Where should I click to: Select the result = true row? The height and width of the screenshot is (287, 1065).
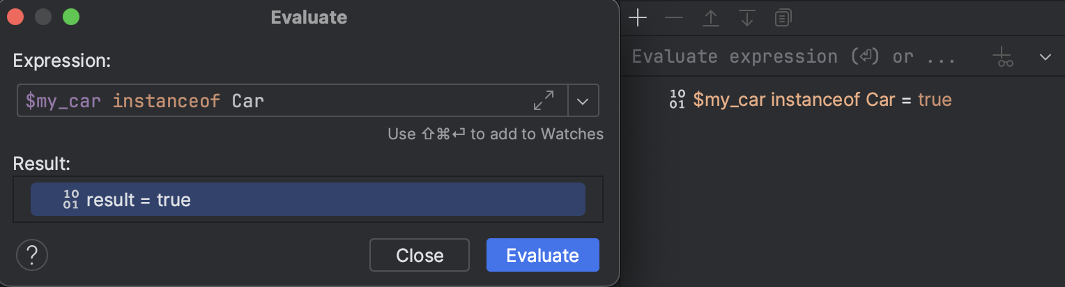pyautogui.click(x=308, y=200)
